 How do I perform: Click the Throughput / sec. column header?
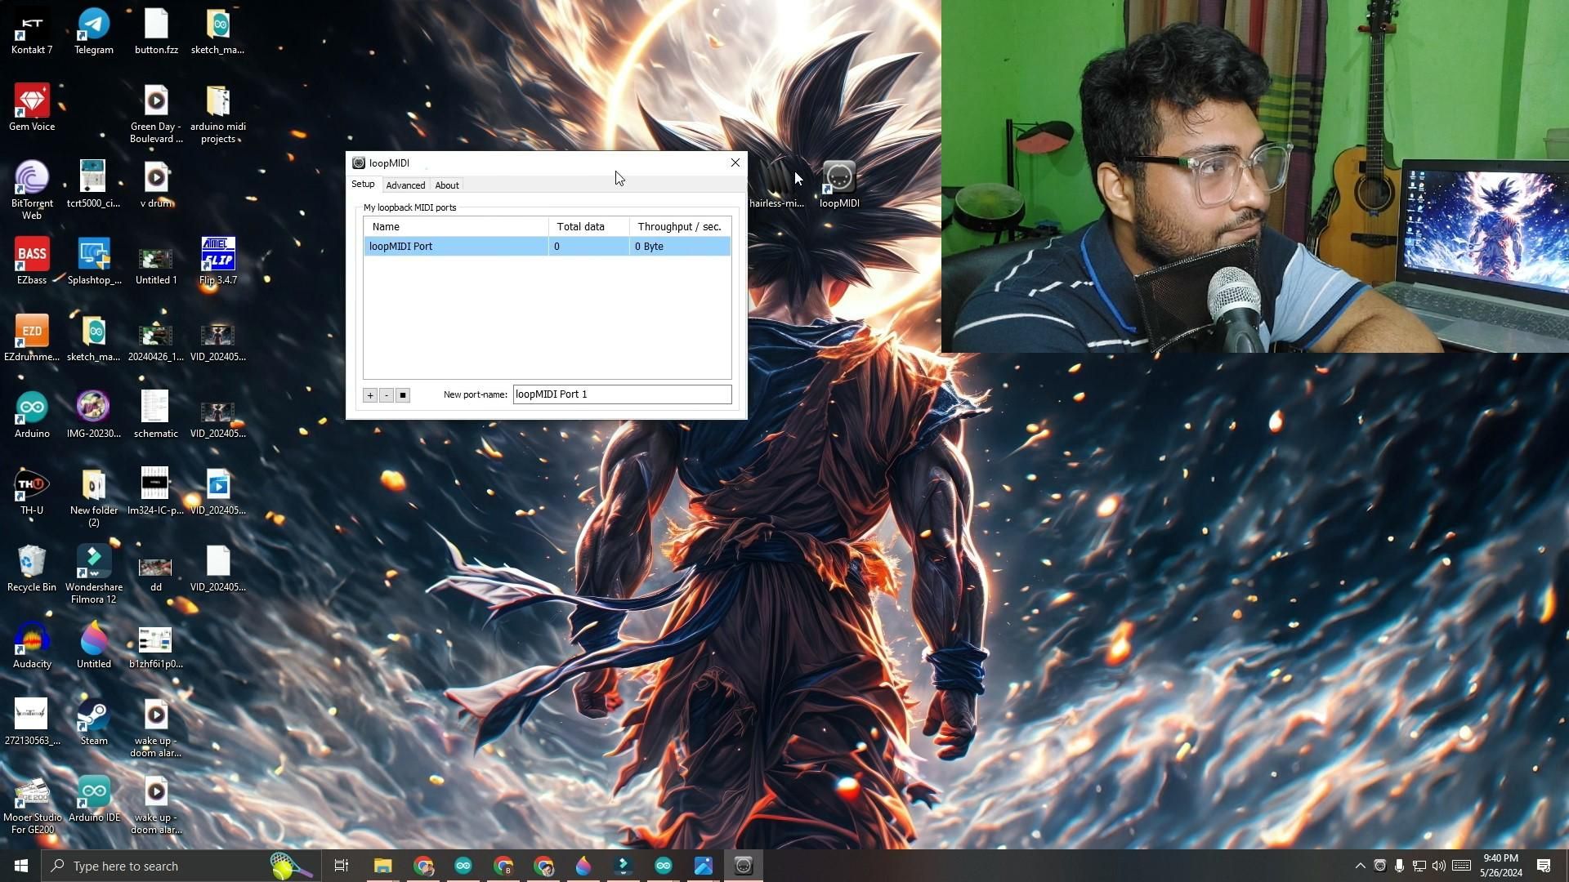679,227
